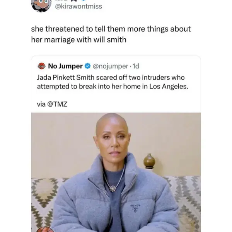232x232 pixels.
Task: Open the @kirawontmiss handle link
Action: (x=78, y=6)
